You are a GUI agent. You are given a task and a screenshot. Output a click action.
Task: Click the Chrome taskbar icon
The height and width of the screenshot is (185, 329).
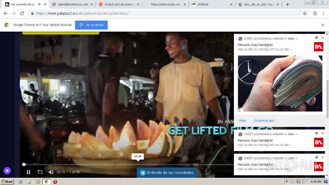pyautogui.click(x=46, y=182)
